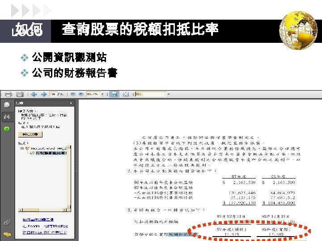Click the total $164,458,000
Image resolution: width=322 pixels, height=241 pixels.
[x=279, y=203]
